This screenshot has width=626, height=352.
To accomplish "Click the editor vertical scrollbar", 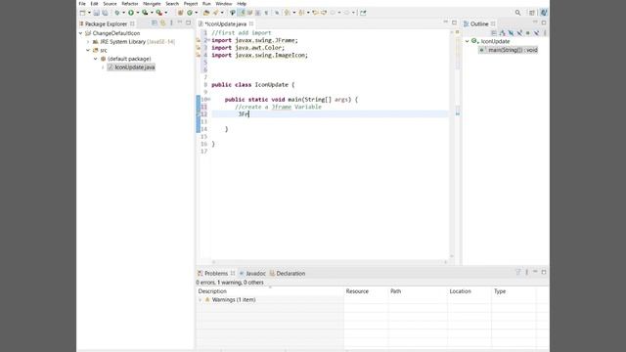I will [452, 144].
